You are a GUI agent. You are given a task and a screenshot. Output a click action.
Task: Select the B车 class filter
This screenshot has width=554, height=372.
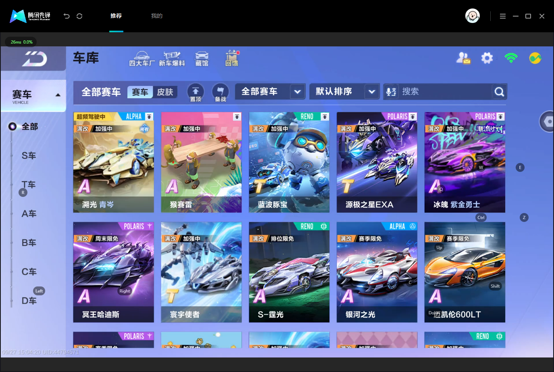pyautogui.click(x=29, y=243)
